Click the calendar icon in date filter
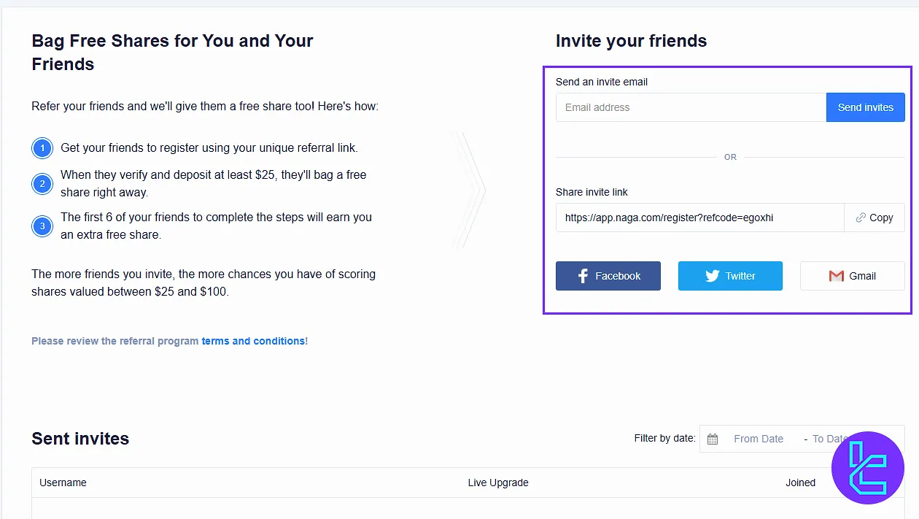The image size is (919, 519). 713,439
